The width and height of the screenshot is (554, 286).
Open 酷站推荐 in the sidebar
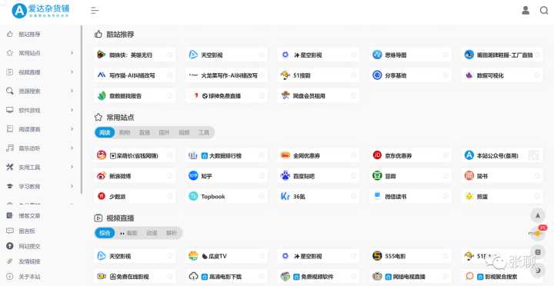coord(29,35)
